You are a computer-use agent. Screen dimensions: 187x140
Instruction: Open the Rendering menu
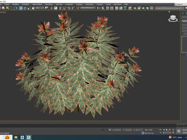coord(49,4)
